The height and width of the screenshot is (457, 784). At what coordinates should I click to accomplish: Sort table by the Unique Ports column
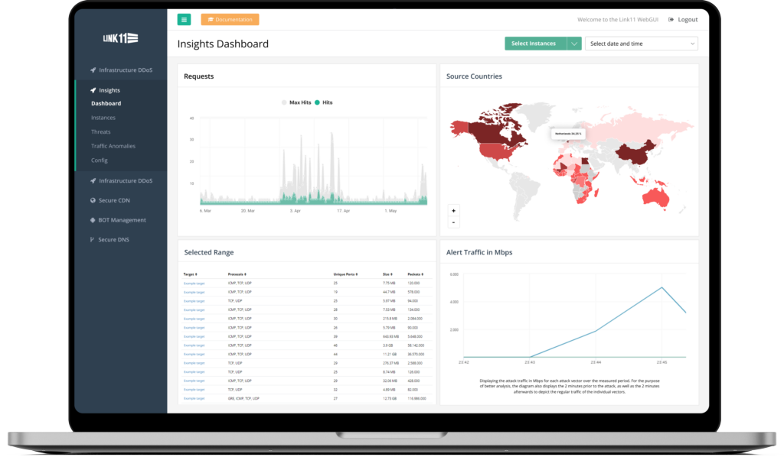click(345, 274)
